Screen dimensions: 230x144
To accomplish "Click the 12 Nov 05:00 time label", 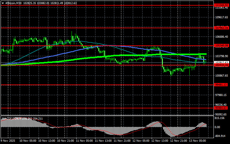I will pyautogui.click(x=141, y=141).
